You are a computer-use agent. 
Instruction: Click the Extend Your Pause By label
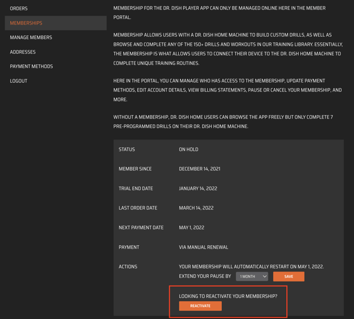pyautogui.click(x=205, y=276)
